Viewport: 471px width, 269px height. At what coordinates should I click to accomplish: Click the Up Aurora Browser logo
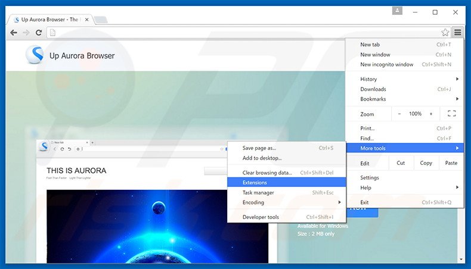[35, 55]
